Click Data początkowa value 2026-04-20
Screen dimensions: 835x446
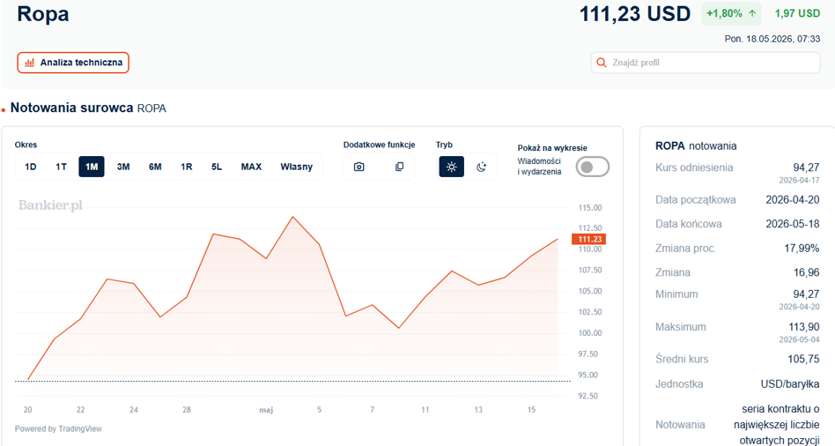[x=793, y=200]
